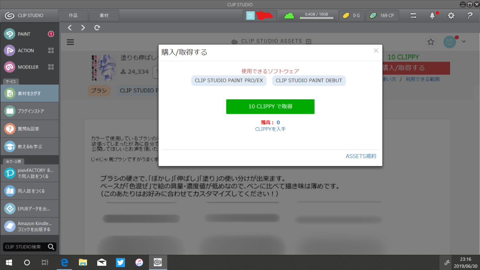Open grid icon next to MODELER
The width and height of the screenshot is (480, 270).
point(51,67)
